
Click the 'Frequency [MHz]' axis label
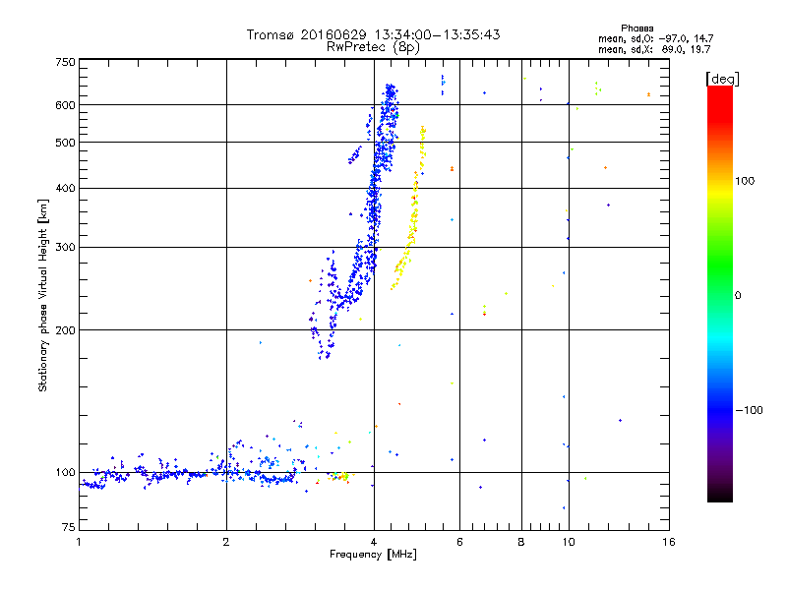[373, 555]
